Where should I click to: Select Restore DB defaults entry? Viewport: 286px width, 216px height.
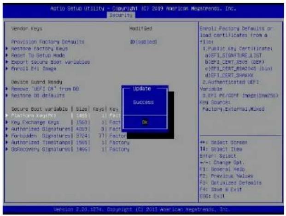tap(38, 96)
